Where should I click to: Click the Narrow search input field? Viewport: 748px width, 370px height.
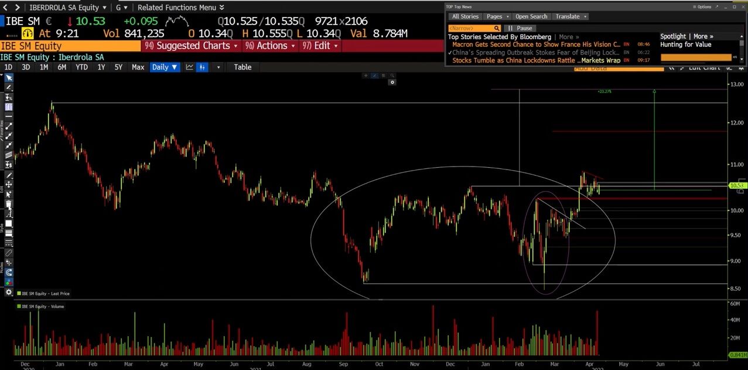click(470, 28)
